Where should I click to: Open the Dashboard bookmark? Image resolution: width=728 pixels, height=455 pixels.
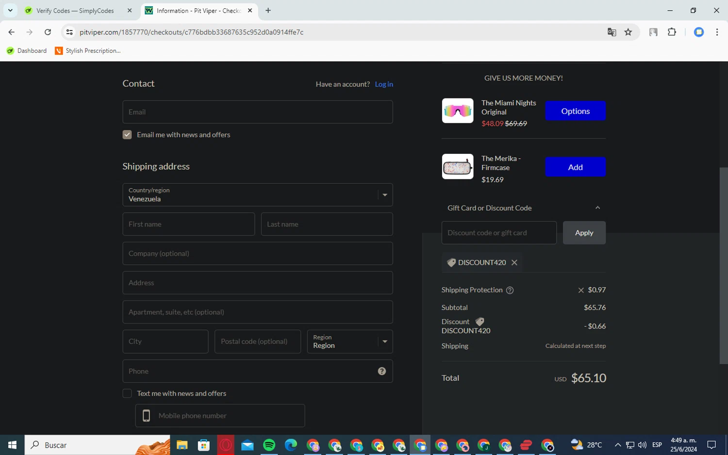click(27, 50)
